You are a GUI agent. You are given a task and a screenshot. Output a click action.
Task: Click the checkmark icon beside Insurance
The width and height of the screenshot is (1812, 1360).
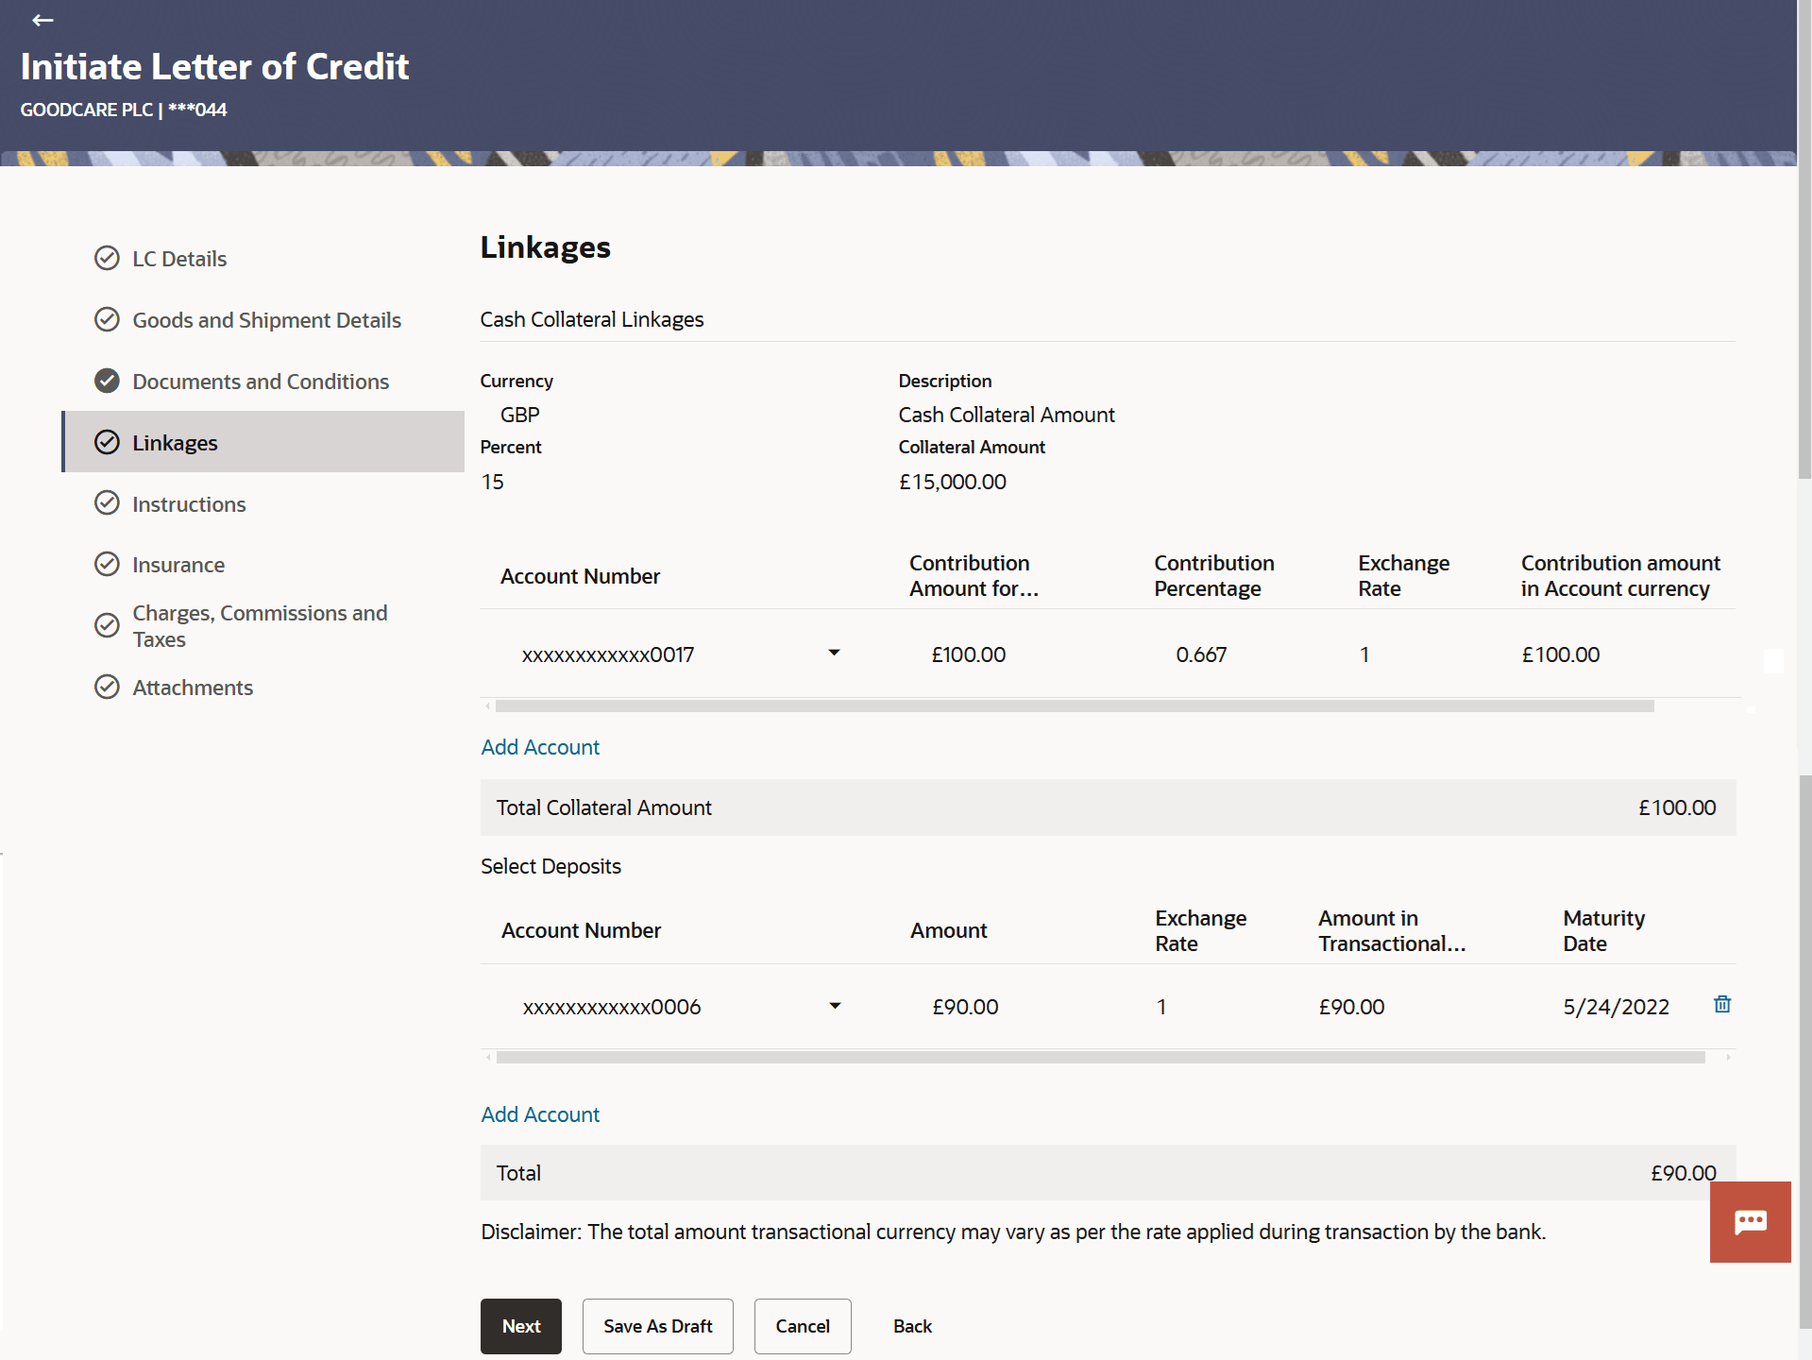pyautogui.click(x=107, y=564)
